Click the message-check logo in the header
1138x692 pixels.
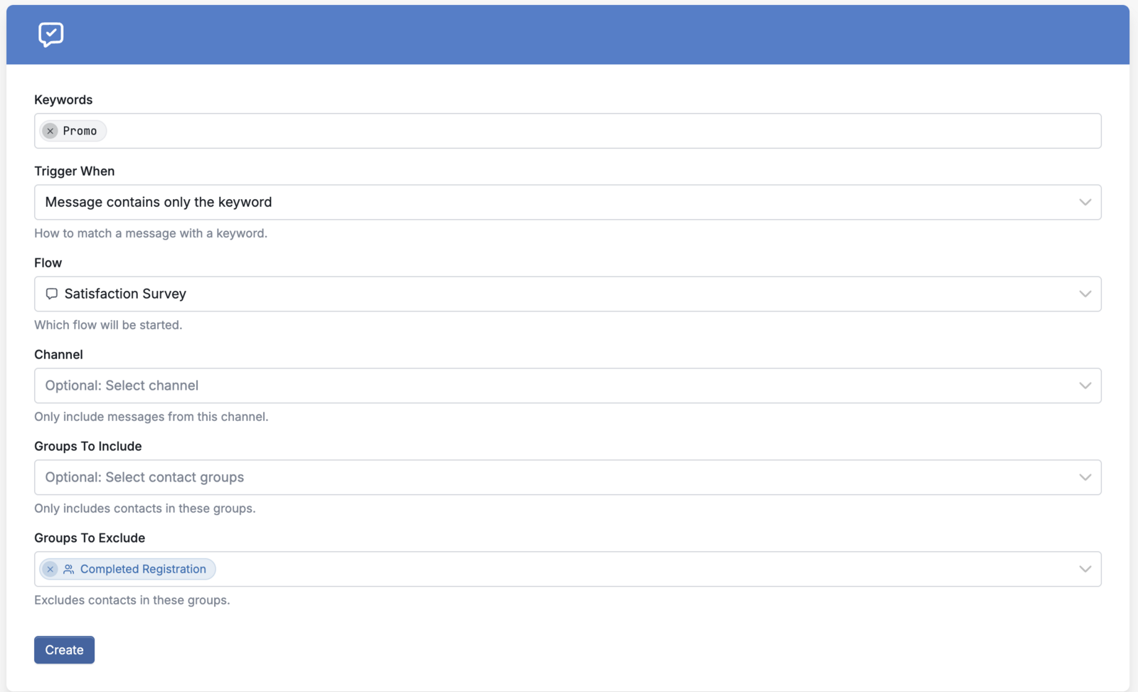pyautogui.click(x=50, y=34)
